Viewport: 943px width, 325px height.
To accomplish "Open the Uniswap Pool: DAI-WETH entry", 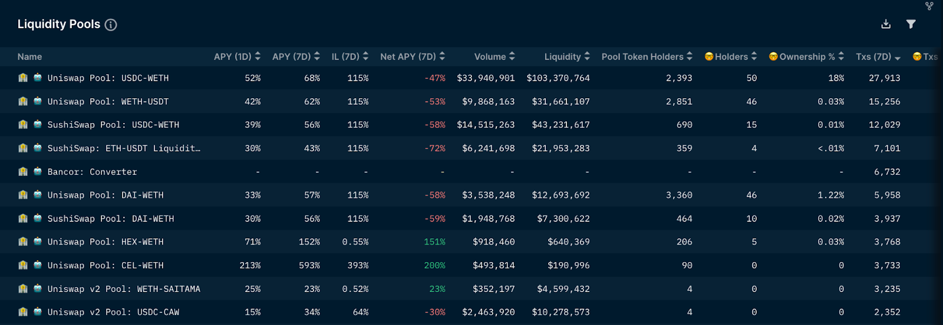I will click(x=105, y=195).
